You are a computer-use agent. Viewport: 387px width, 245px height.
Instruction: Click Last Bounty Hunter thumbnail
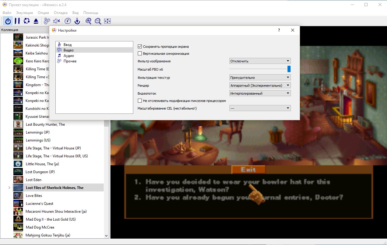click(18, 124)
